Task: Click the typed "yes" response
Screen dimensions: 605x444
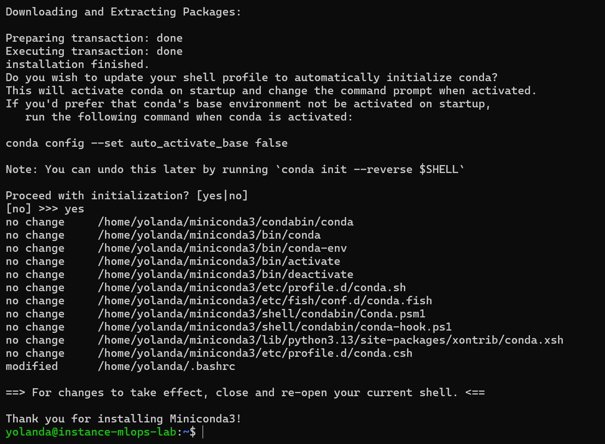Action: point(74,209)
